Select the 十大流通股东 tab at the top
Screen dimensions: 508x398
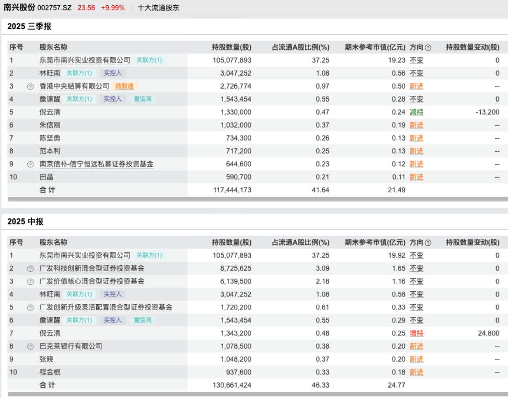pyautogui.click(x=158, y=8)
